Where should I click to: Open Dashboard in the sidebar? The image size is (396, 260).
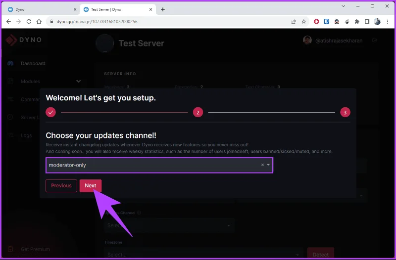(x=33, y=63)
